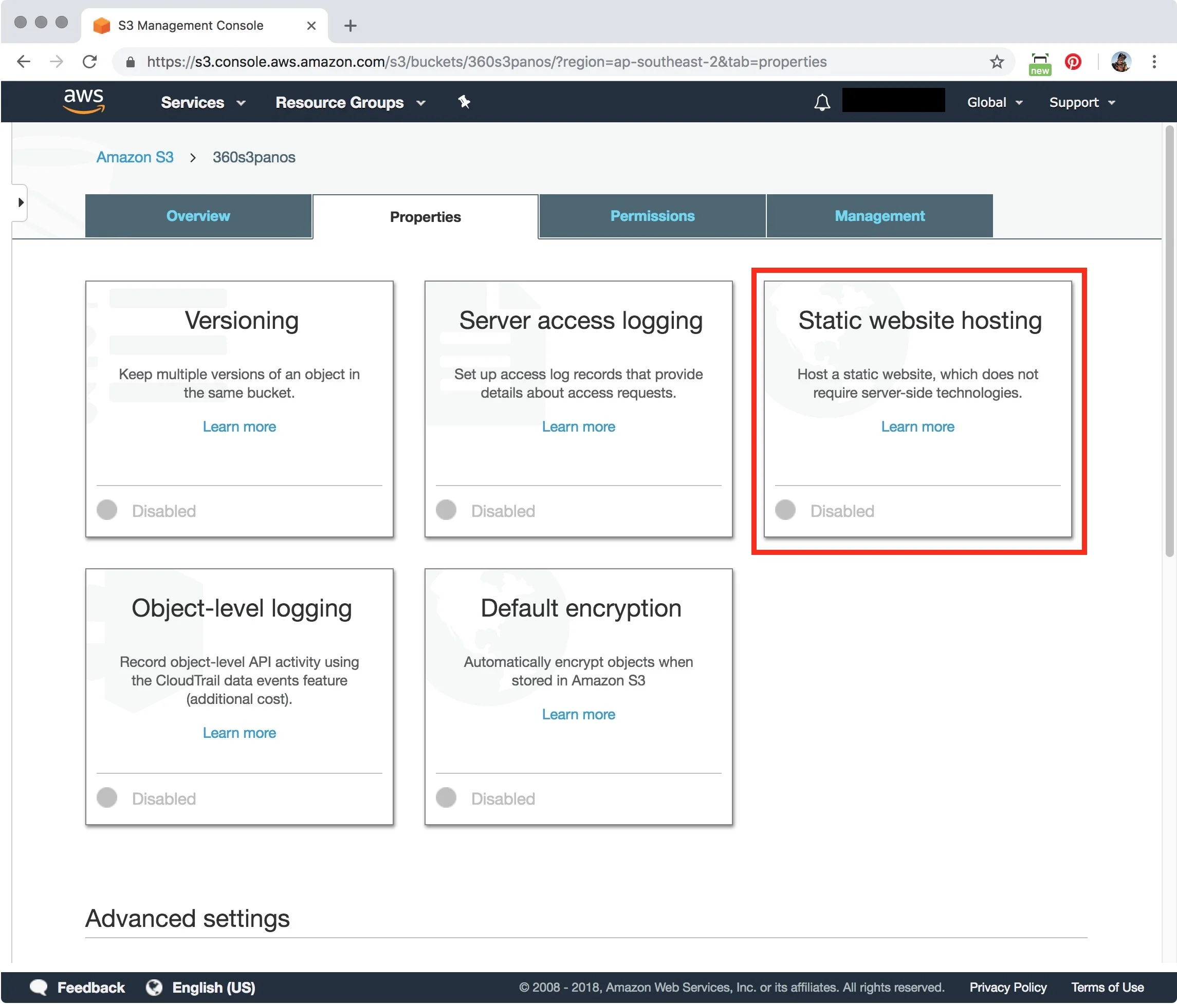Open the Server access logging card title
The image size is (1177, 1004).
tap(581, 320)
